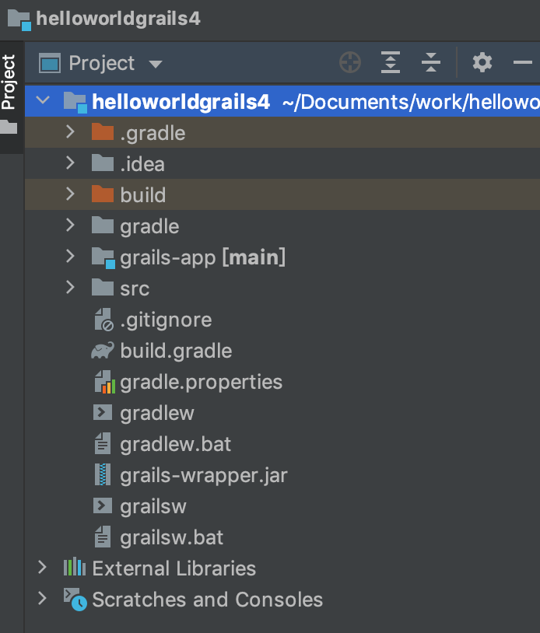Click the module folder icon in the top breadcrumb
Image resolution: width=540 pixels, height=633 pixels.
click(19, 19)
